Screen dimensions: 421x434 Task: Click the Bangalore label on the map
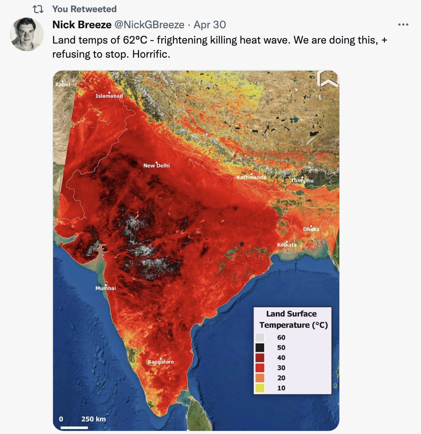[160, 362]
